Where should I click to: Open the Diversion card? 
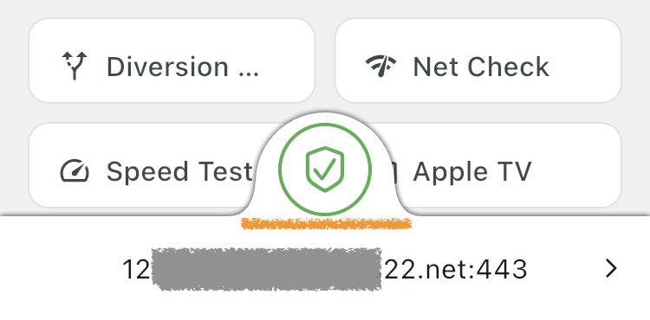pos(172,61)
